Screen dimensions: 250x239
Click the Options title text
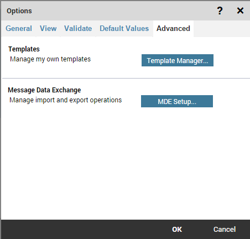click(x=19, y=11)
